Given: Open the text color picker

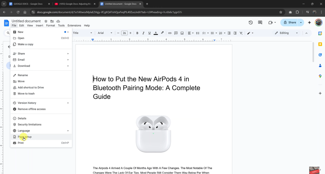Looking at the screenshot, I should coord(156,33).
